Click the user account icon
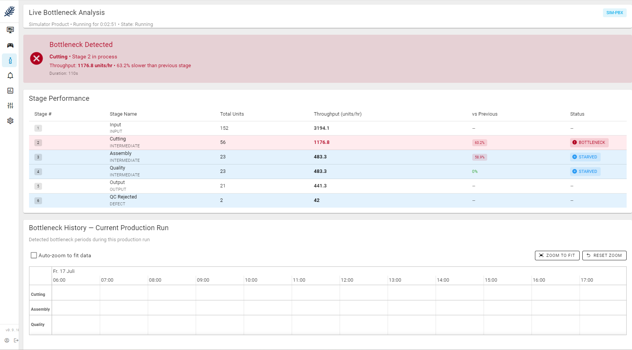Screen dimensions: 632x350 pyautogui.click(x=7, y=340)
